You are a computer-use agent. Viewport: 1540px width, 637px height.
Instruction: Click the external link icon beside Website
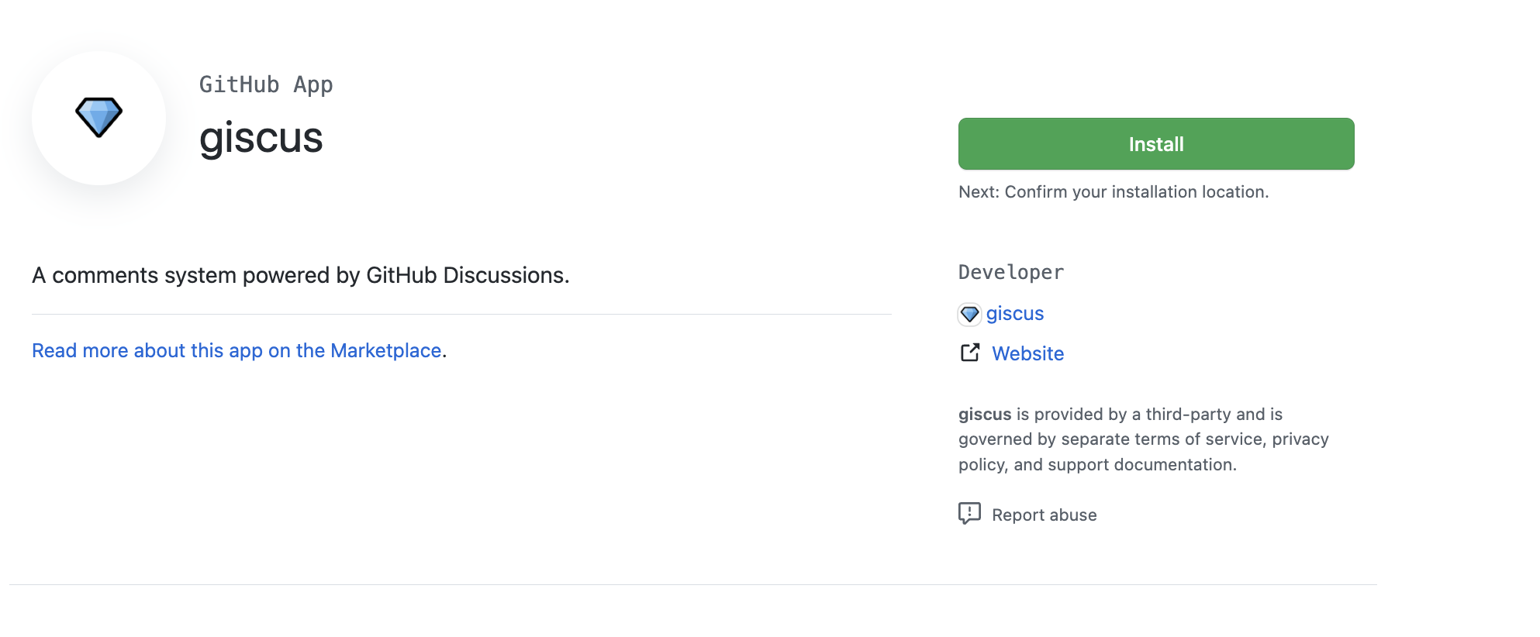click(970, 353)
